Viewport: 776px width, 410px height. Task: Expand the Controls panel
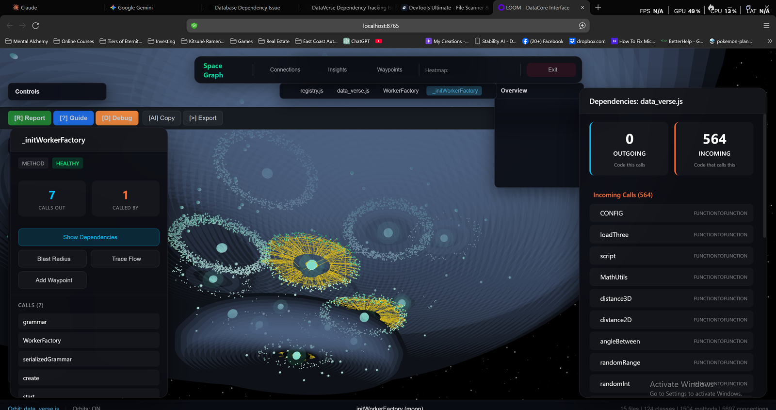coord(57,92)
